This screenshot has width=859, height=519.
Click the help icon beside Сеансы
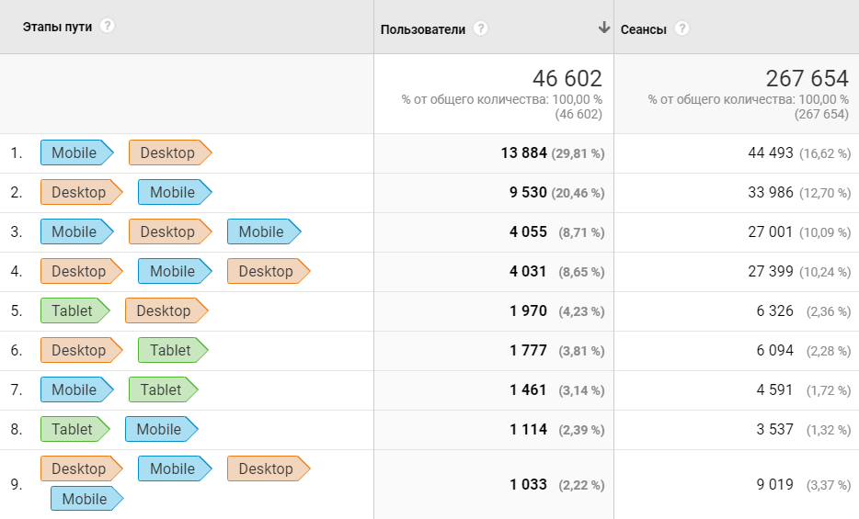point(681,28)
